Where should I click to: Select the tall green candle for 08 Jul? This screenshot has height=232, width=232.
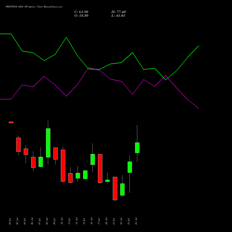48,143
